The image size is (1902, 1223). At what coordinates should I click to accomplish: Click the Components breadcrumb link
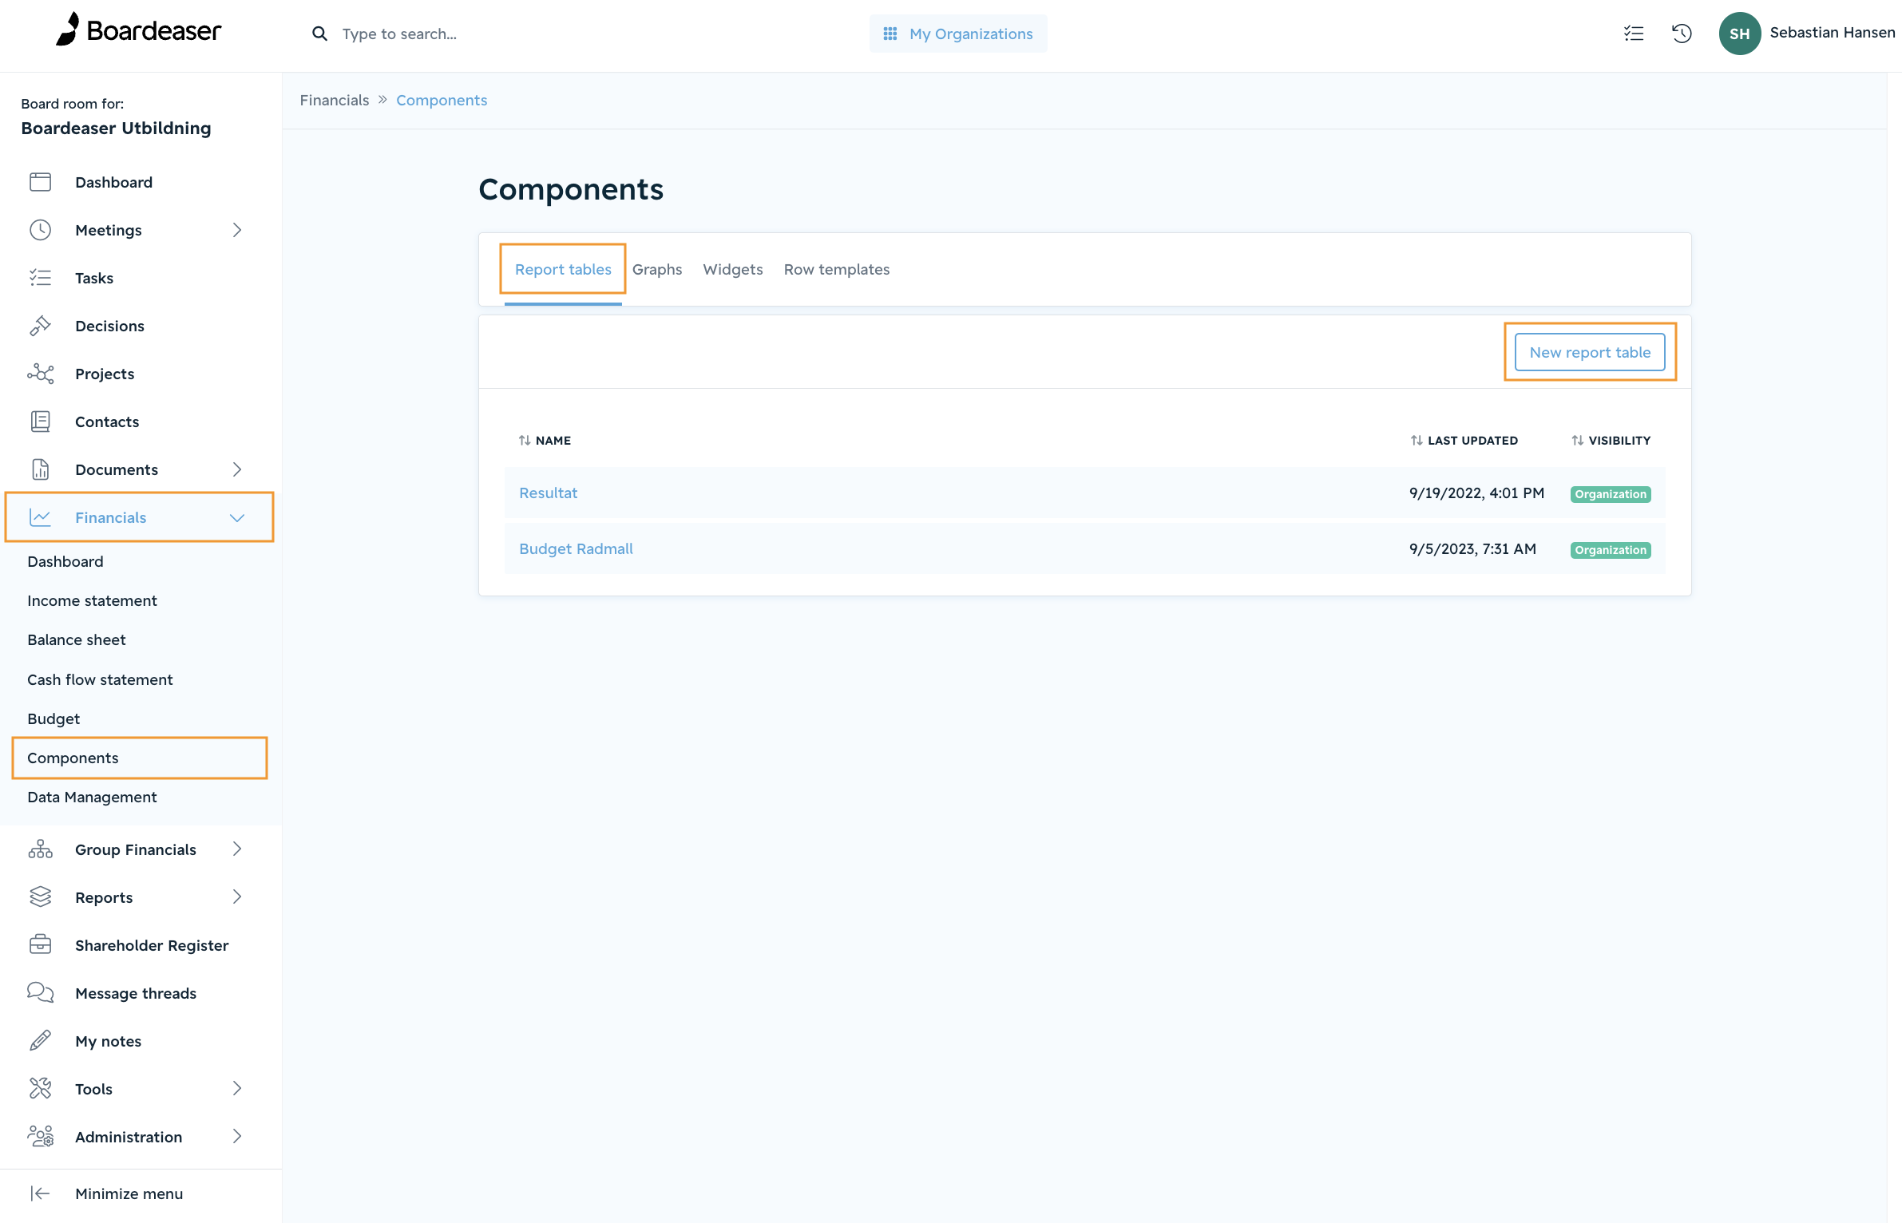click(442, 101)
